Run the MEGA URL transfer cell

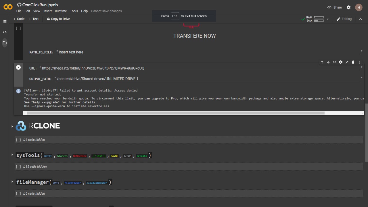[x=18, y=67]
